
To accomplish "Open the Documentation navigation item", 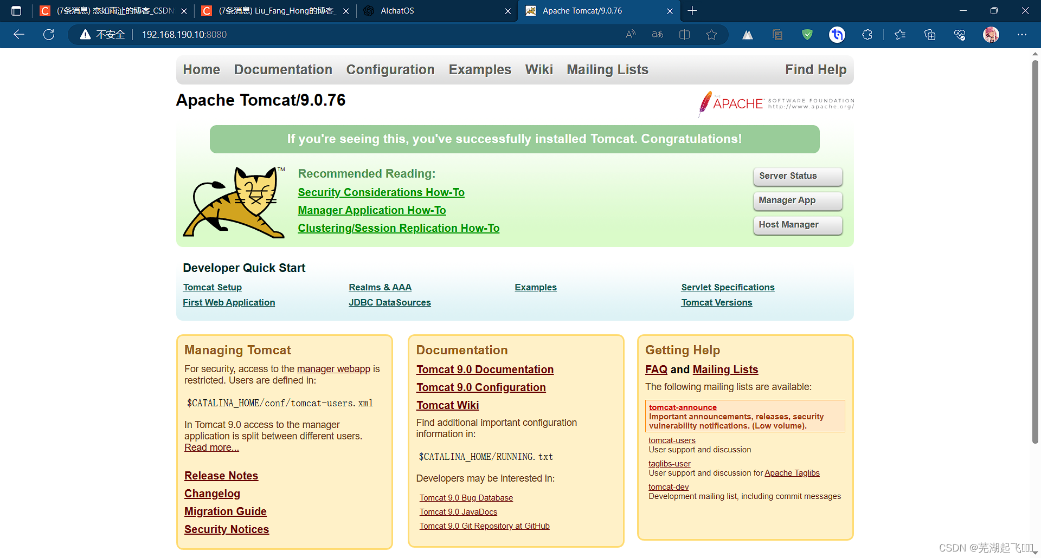I will click(283, 70).
